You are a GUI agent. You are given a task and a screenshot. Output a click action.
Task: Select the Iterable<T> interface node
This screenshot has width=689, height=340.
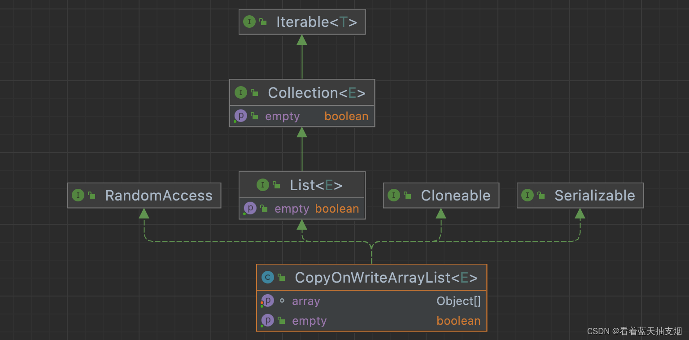[x=302, y=22]
